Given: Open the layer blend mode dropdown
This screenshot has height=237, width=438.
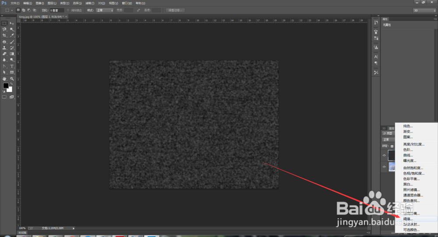Looking at the screenshot, I should tap(388, 139).
